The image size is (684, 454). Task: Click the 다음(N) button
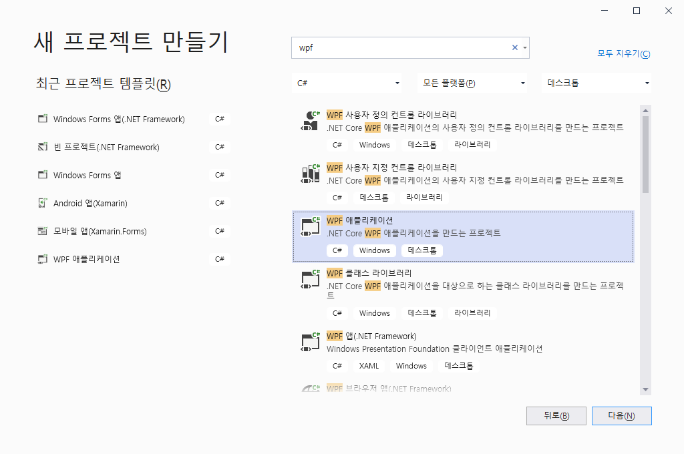622,416
